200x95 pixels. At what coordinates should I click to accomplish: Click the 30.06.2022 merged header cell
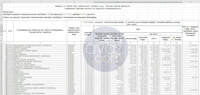[132, 23]
